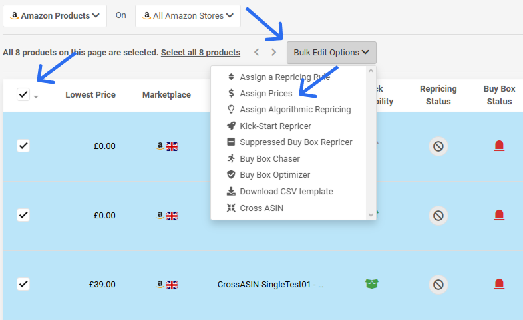Click the £39.00 lowest price value

(102, 285)
